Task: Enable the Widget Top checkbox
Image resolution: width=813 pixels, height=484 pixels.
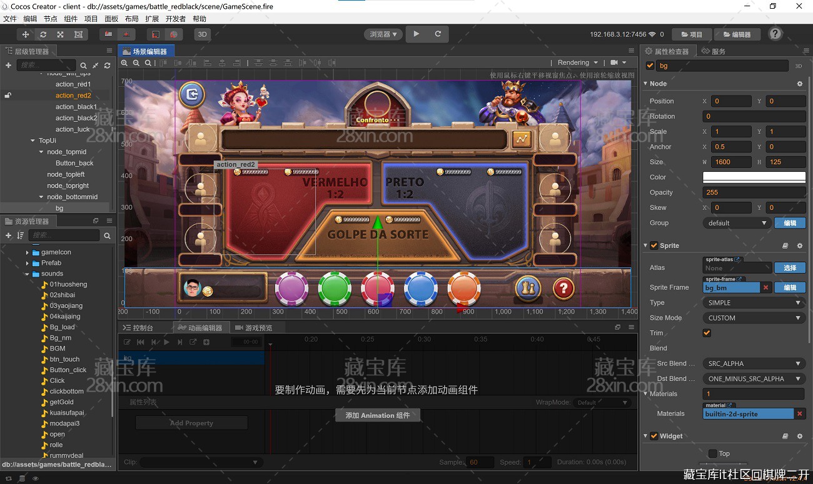Action: click(712, 453)
